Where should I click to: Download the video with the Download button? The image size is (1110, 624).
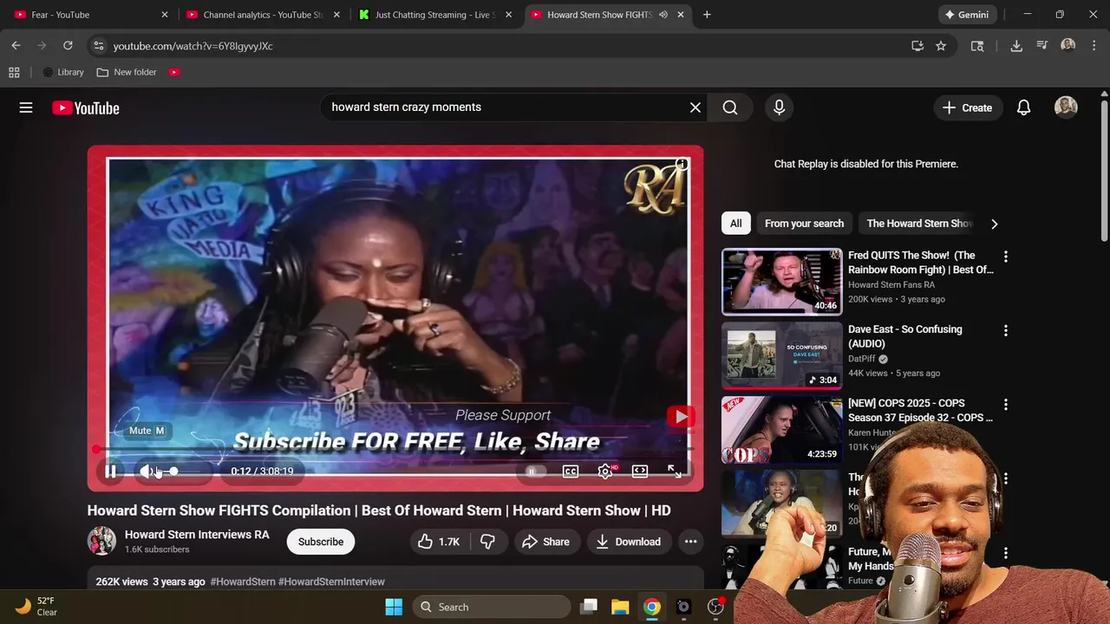pos(629,542)
